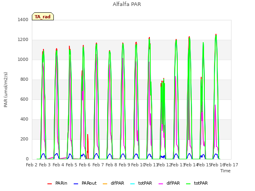Click the Feb 5 x-axis label
The height and width of the screenshot is (191, 255).
[x=71, y=165]
